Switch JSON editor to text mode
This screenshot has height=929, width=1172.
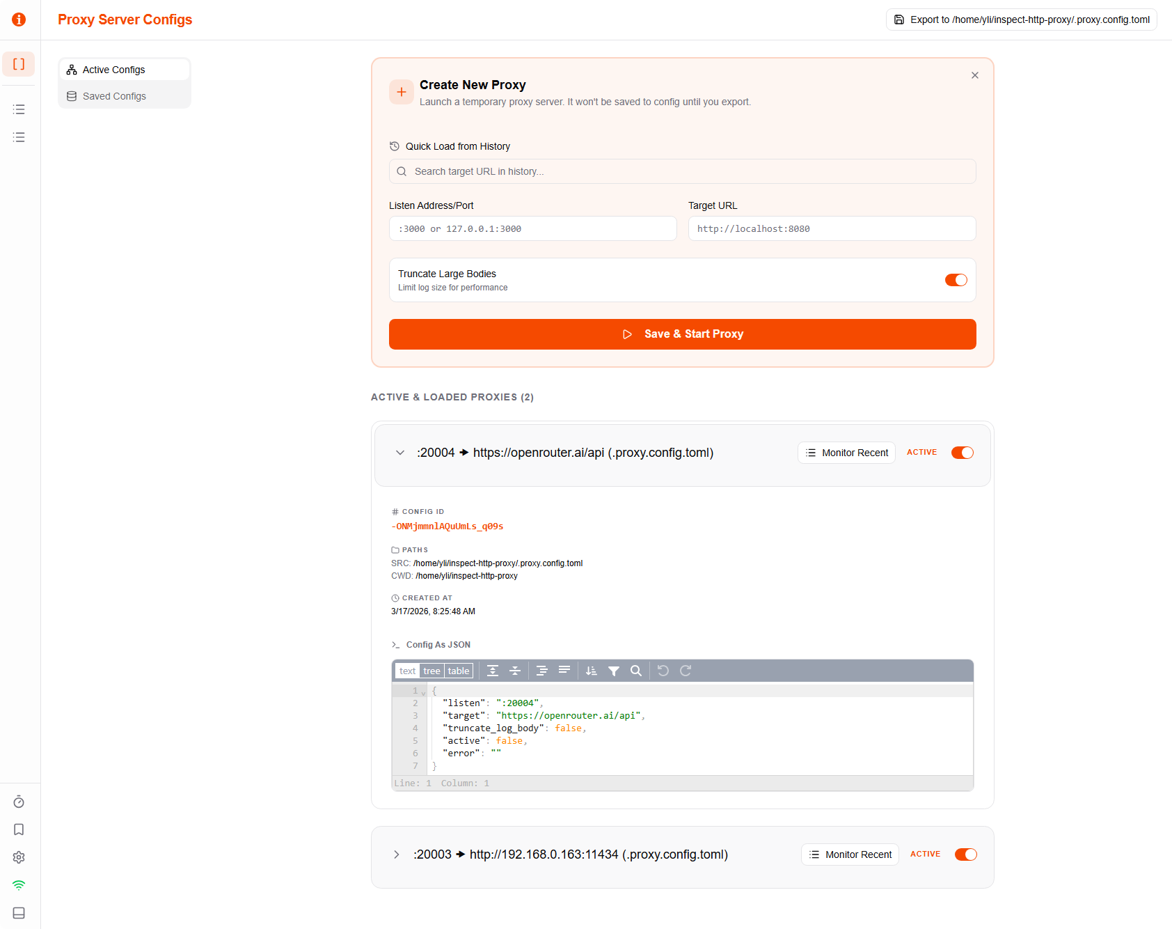407,671
